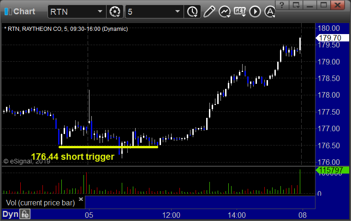The width and height of the screenshot is (351, 221).
Task: Open the time template clock menu
Action: tap(192, 12)
